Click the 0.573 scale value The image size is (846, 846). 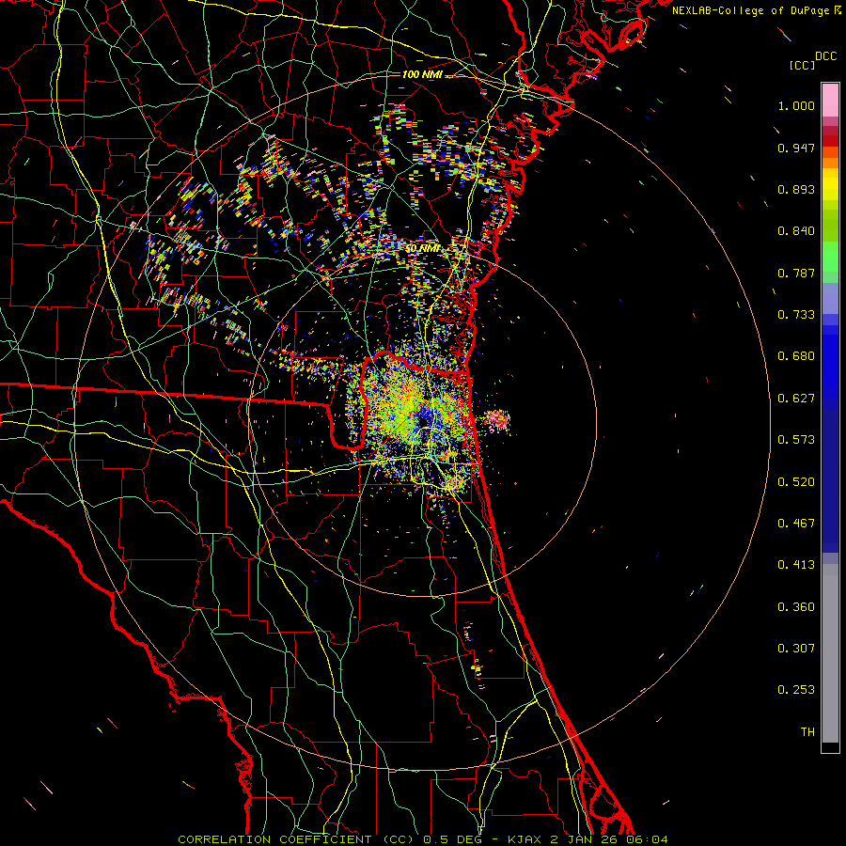pyautogui.click(x=796, y=440)
